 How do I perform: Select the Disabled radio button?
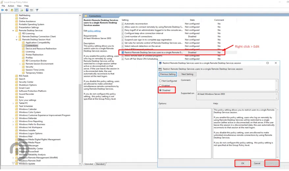click(160, 90)
